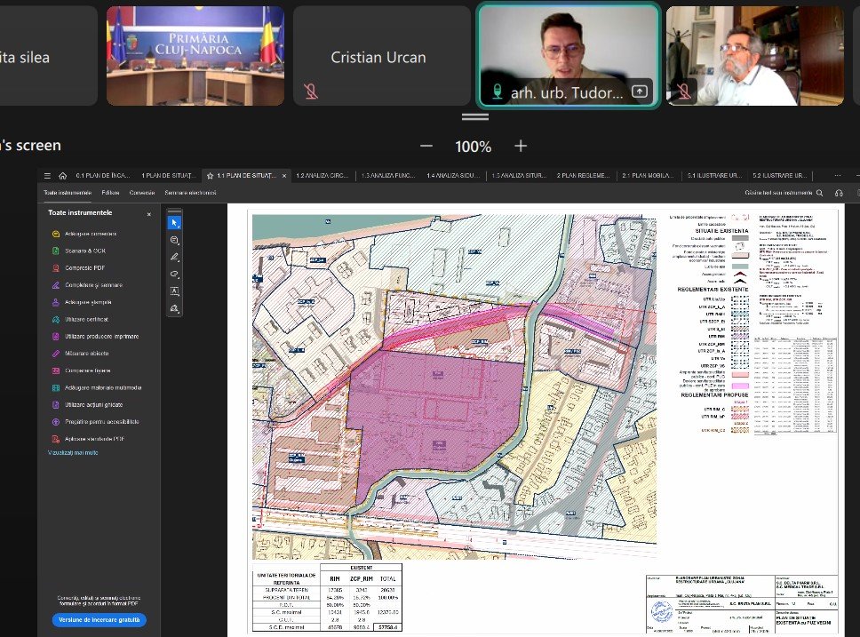This screenshot has height=637, width=860.
Task: Click the headphones icon in Acrobat toolbar
Action: coord(839,193)
